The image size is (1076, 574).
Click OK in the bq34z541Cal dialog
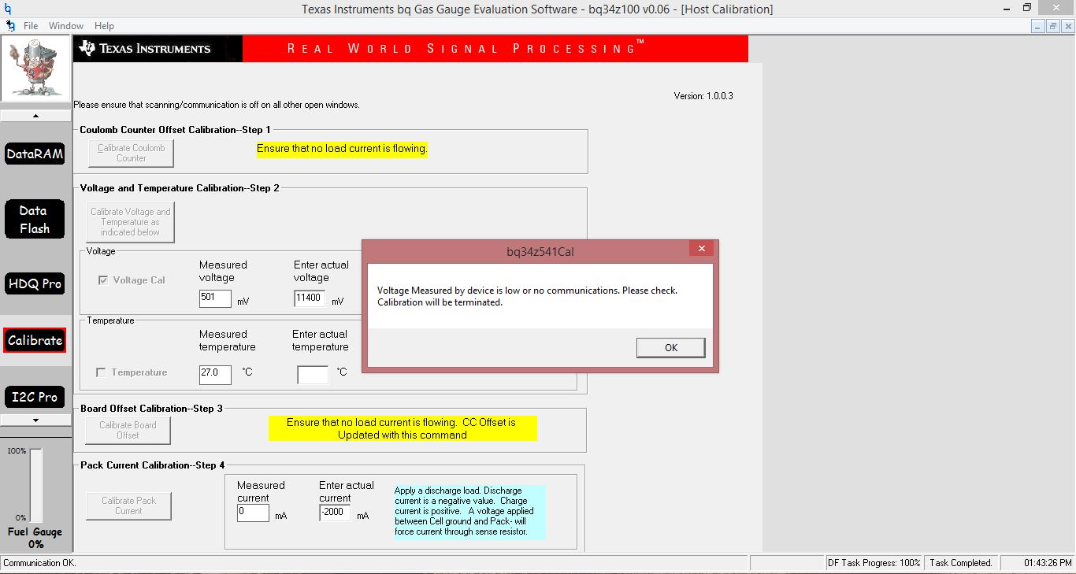click(670, 347)
